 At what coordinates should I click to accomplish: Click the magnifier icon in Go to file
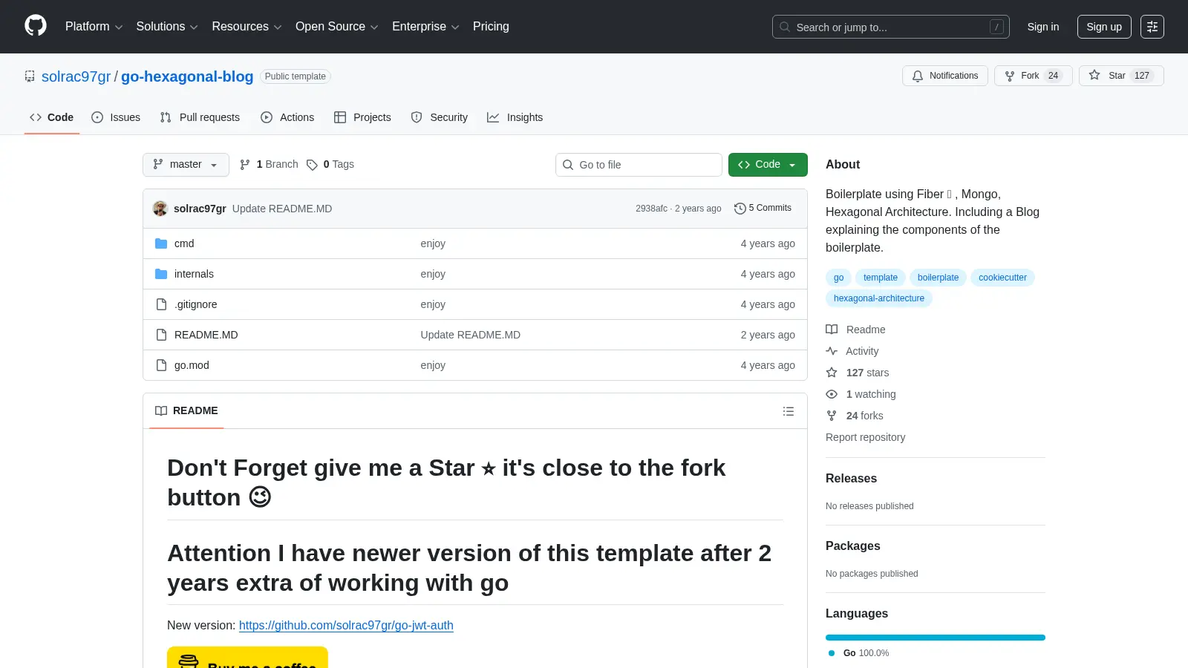[x=568, y=165]
